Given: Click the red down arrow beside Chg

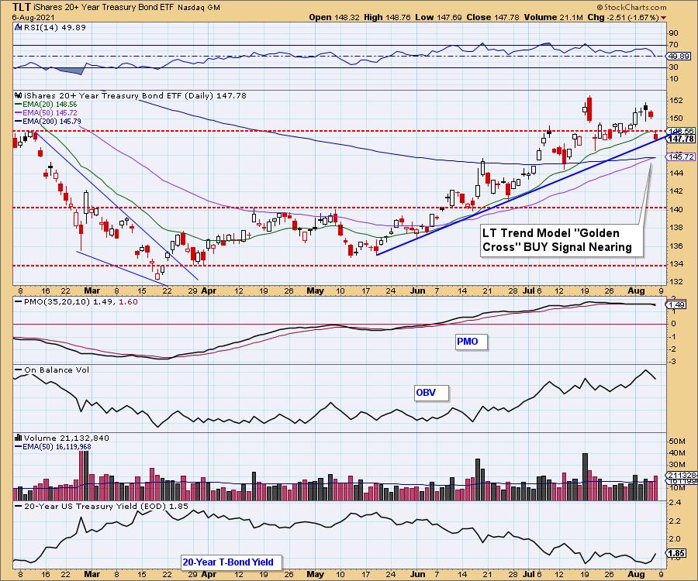Looking at the screenshot, I should (x=664, y=18).
